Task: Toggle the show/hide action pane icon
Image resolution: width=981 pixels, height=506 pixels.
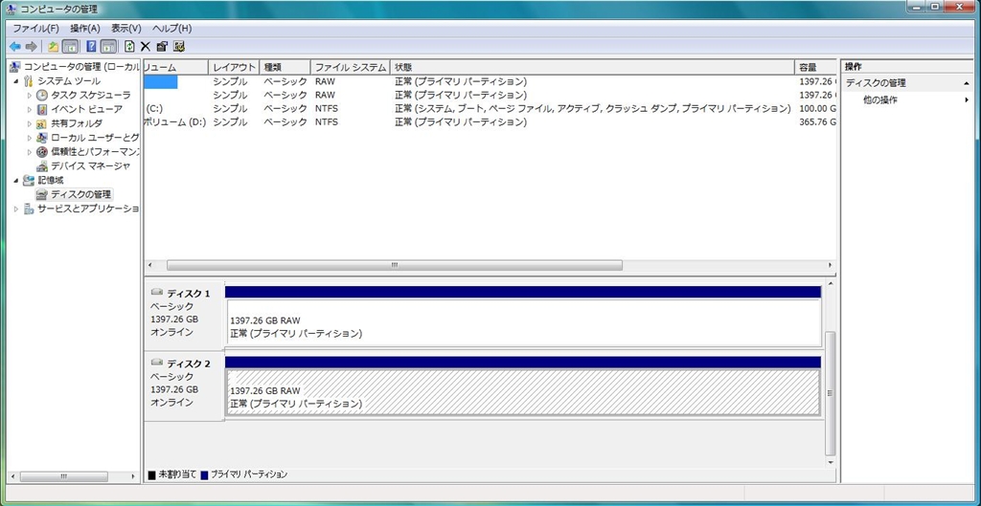Action: point(108,46)
